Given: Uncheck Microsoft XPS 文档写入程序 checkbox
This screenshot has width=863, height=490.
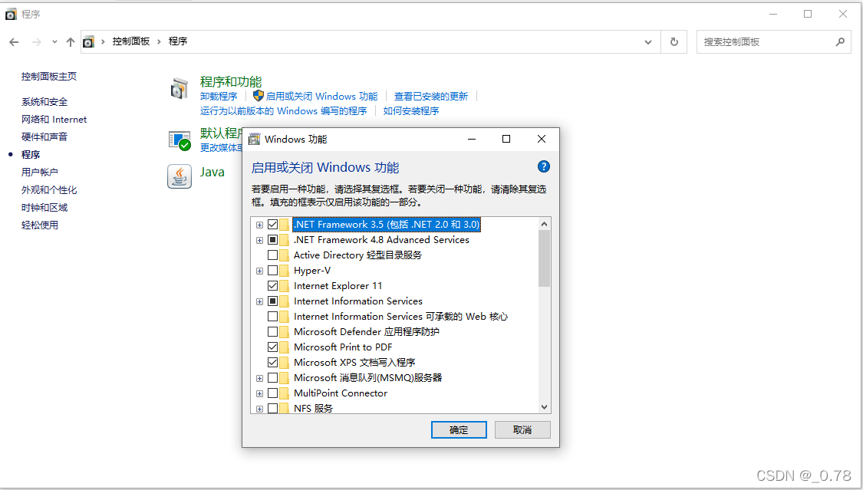Looking at the screenshot, I should pyautogui.click(x=272, y=363).
